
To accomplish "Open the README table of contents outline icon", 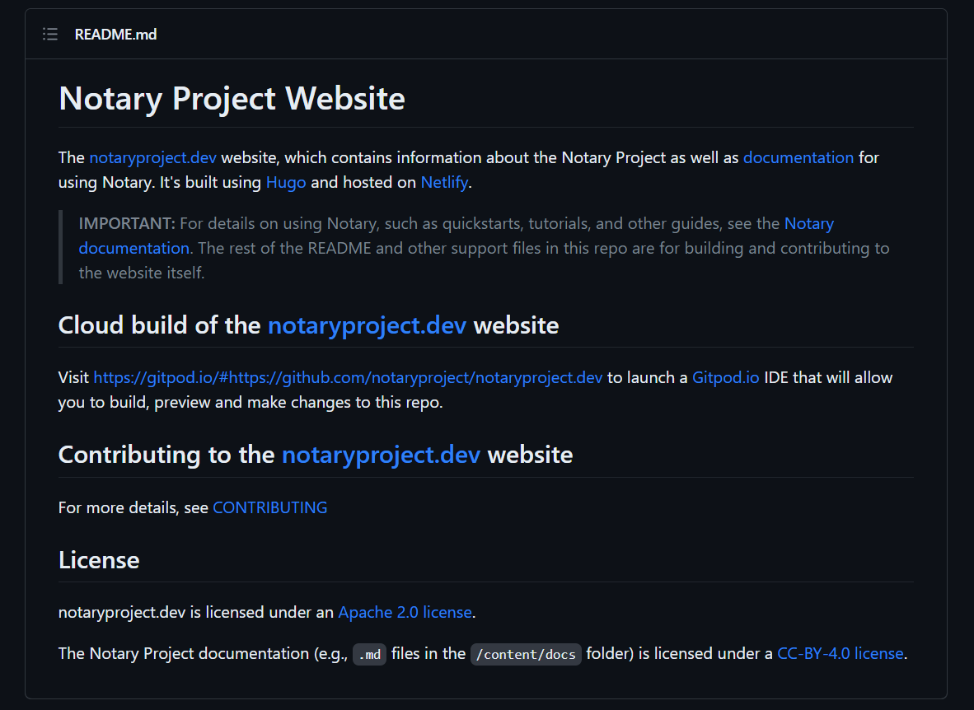I will pyautogui.click(x=49, y=34).
